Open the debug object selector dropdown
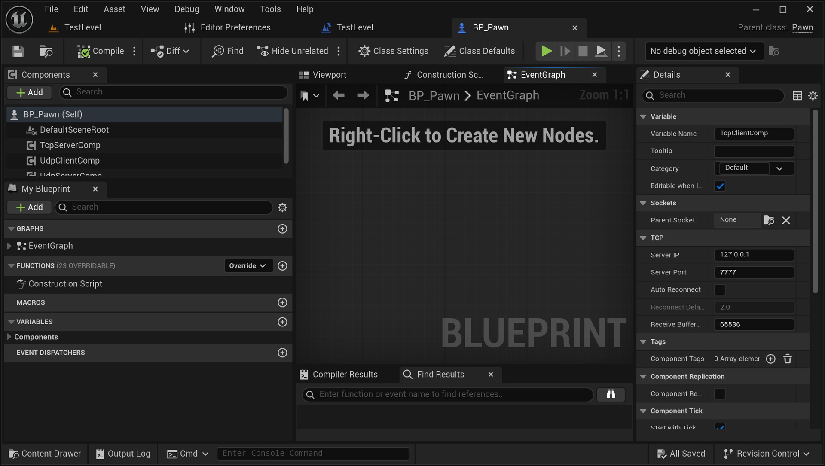Screen dimensions: 825x466 [704, 51]
